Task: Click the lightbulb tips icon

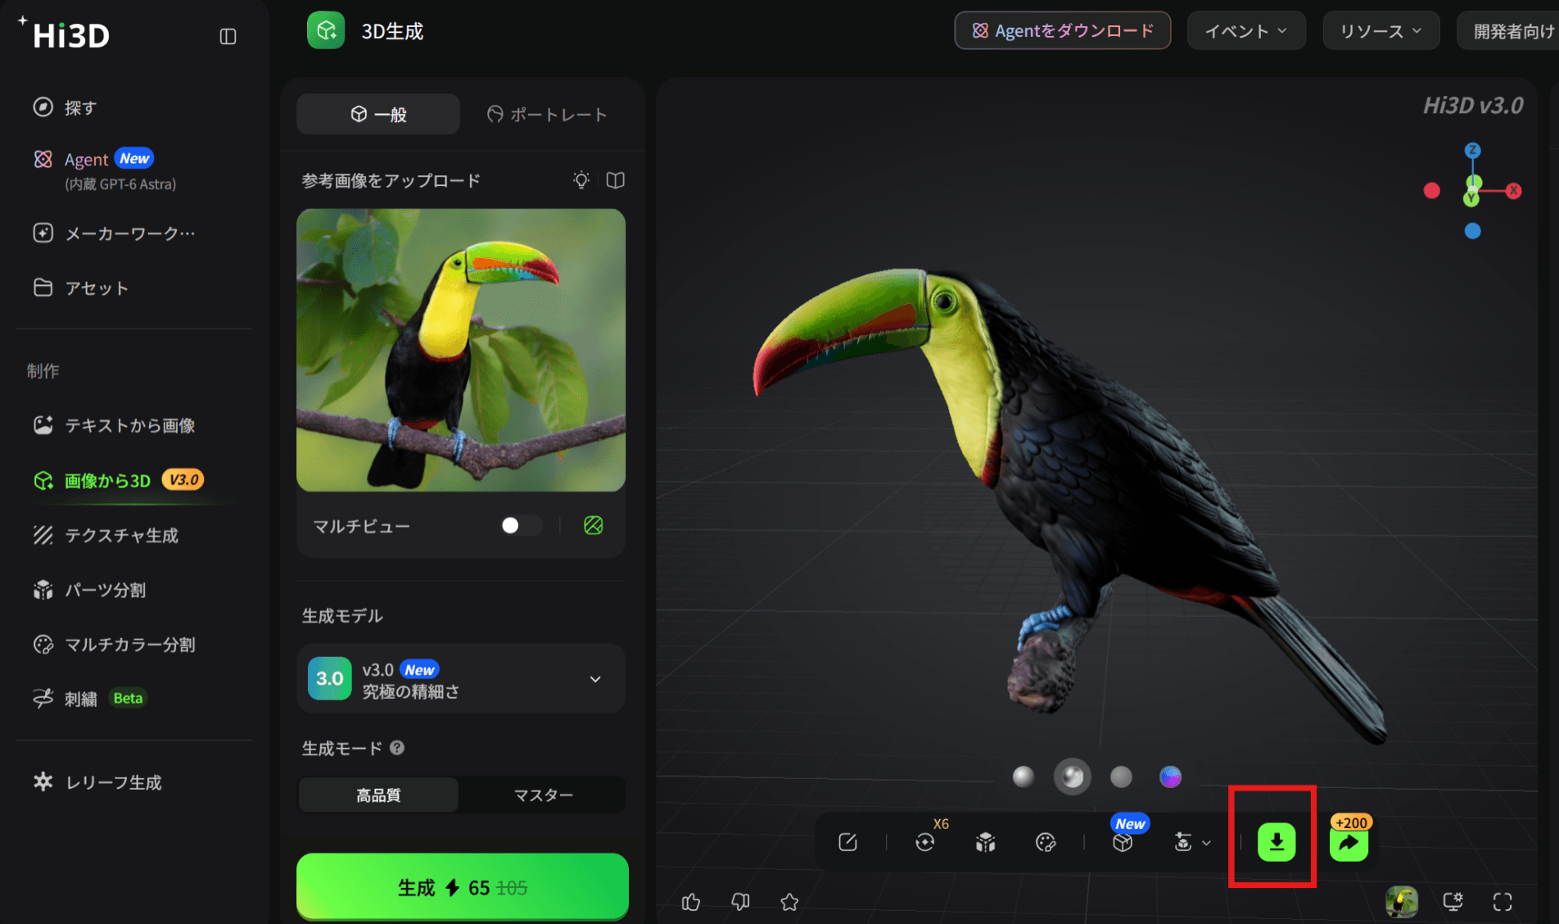Action: click(581, 180)
